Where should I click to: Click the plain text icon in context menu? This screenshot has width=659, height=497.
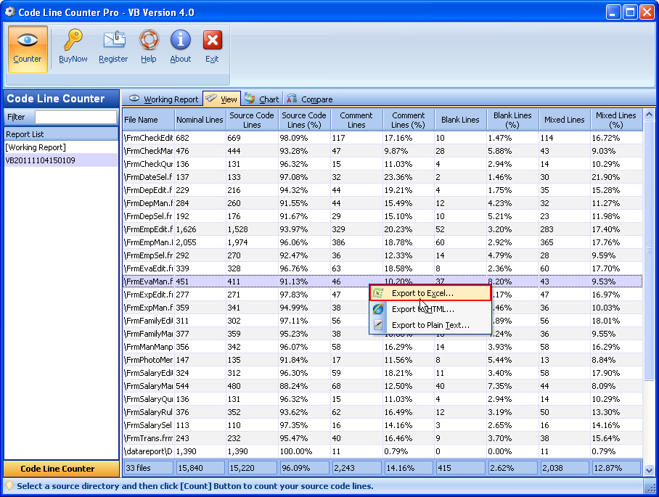click(x=378, y=325)
